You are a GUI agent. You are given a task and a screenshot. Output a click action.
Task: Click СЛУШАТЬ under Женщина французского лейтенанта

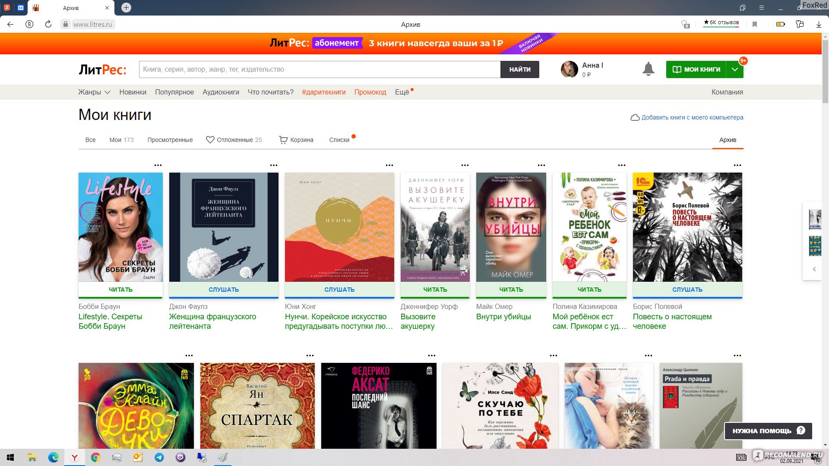coord(224,290)
